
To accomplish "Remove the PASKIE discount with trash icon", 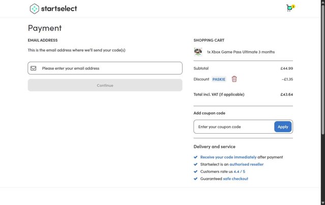I will [x=234, y=79].
